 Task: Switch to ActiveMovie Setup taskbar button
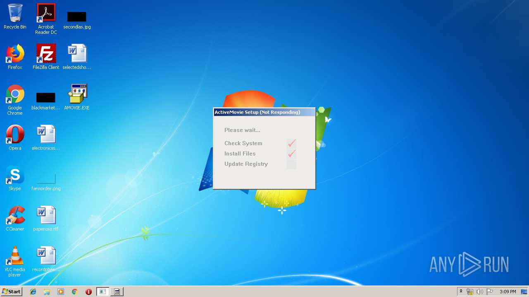(x=103, y=292)
